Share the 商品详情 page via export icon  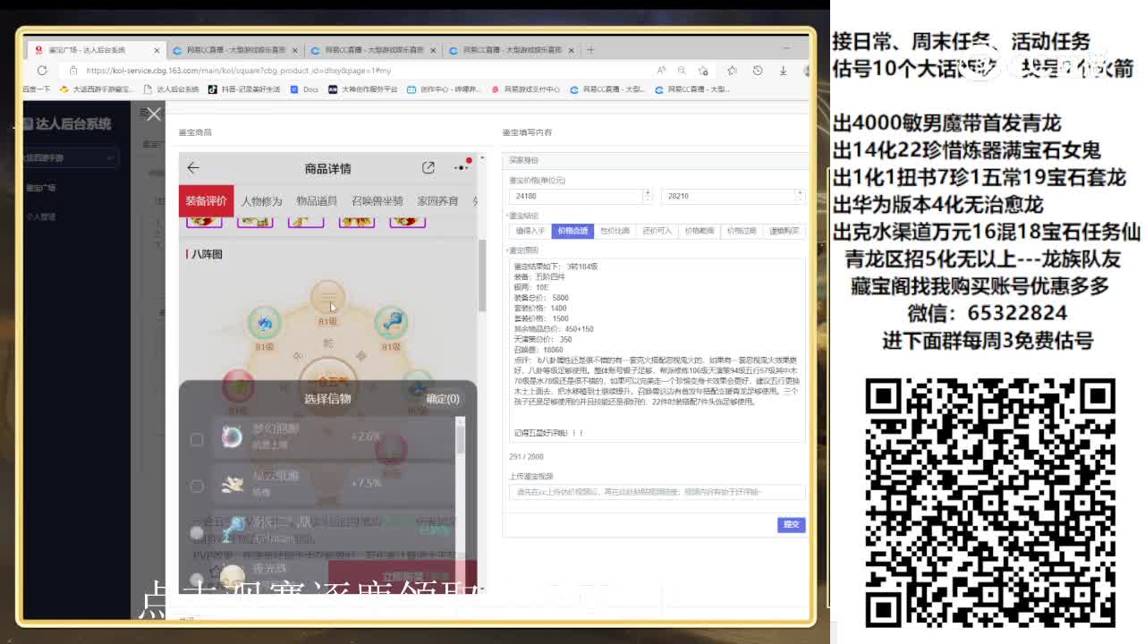pos(428,167)
